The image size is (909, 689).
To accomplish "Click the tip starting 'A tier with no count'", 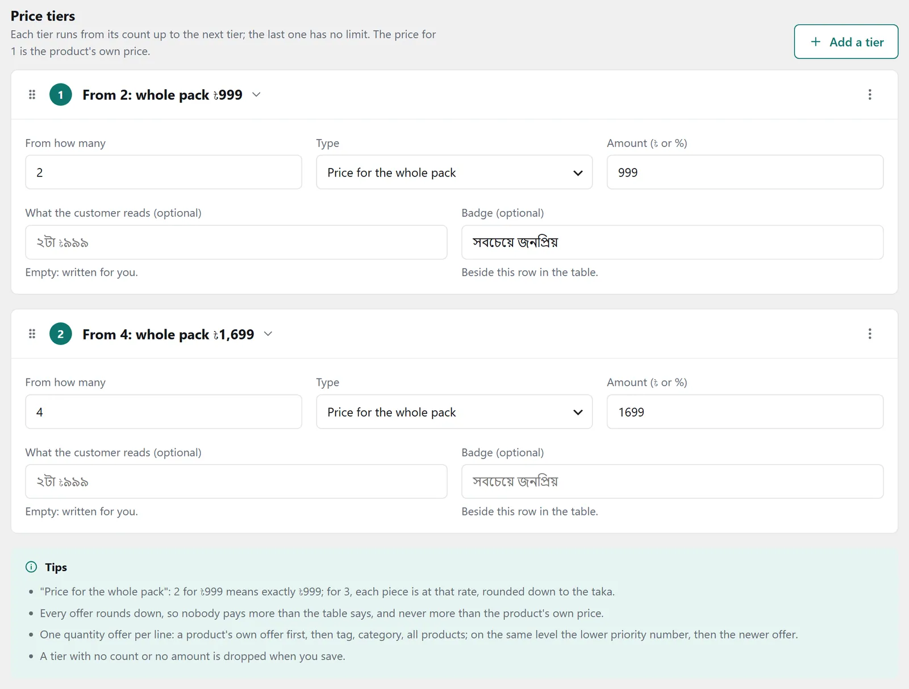I will [x=193, y=656].
